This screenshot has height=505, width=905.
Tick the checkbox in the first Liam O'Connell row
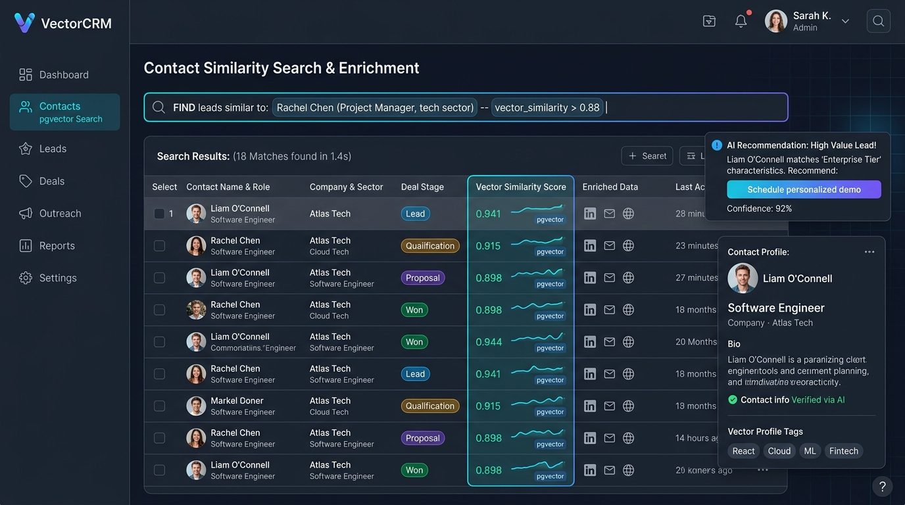coord(159,214)
